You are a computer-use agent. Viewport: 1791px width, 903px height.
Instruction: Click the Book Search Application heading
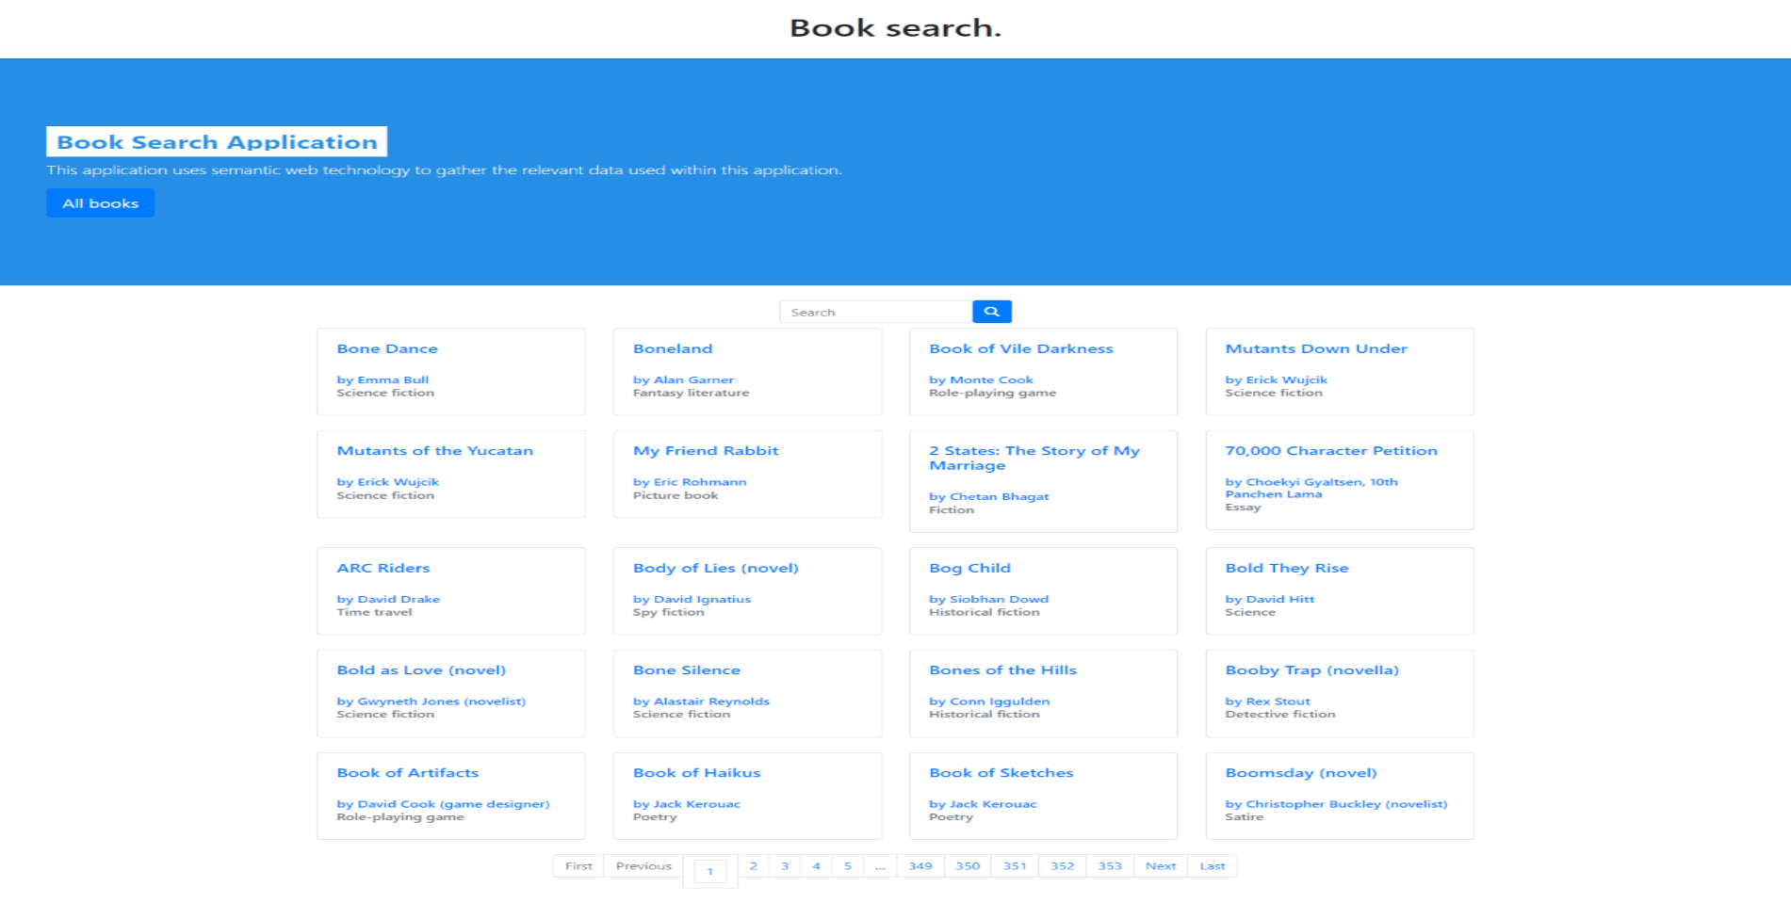pyautogui.click(x=217, y=142)
